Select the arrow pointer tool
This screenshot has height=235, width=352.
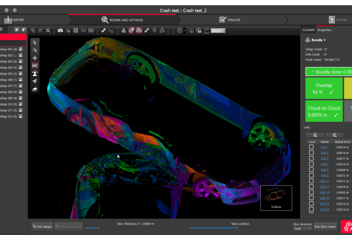click(x=35, y=43)
